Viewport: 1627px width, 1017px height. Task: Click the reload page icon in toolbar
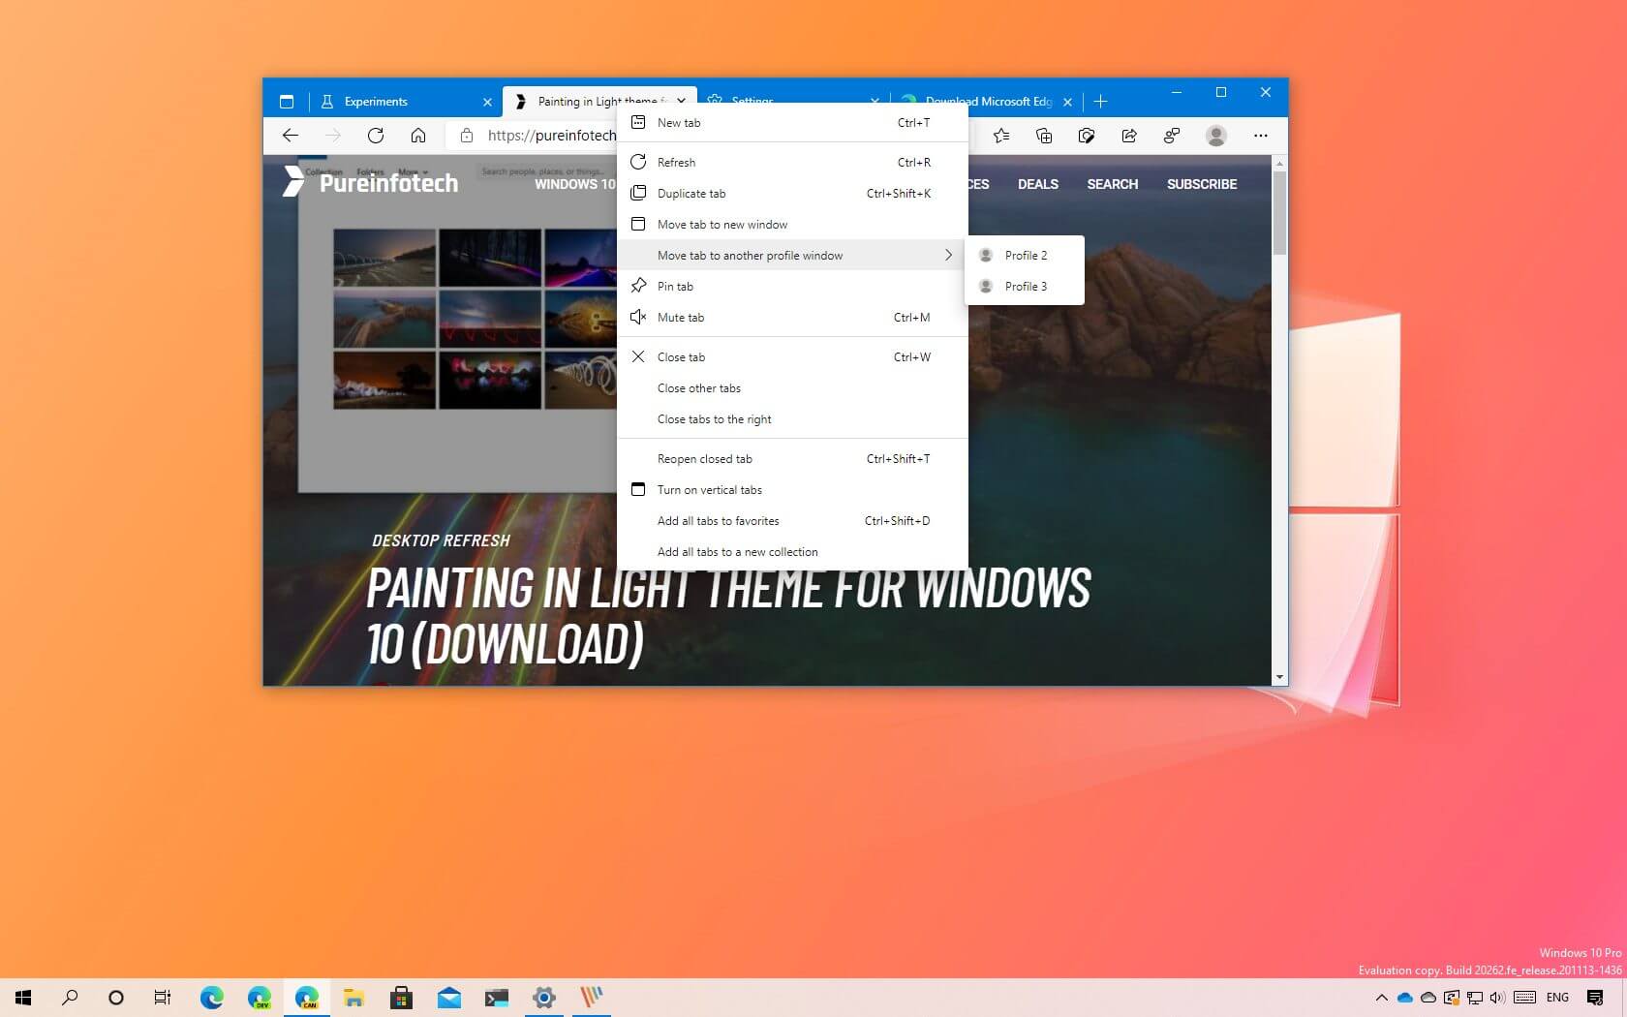[x=376, y=136]
